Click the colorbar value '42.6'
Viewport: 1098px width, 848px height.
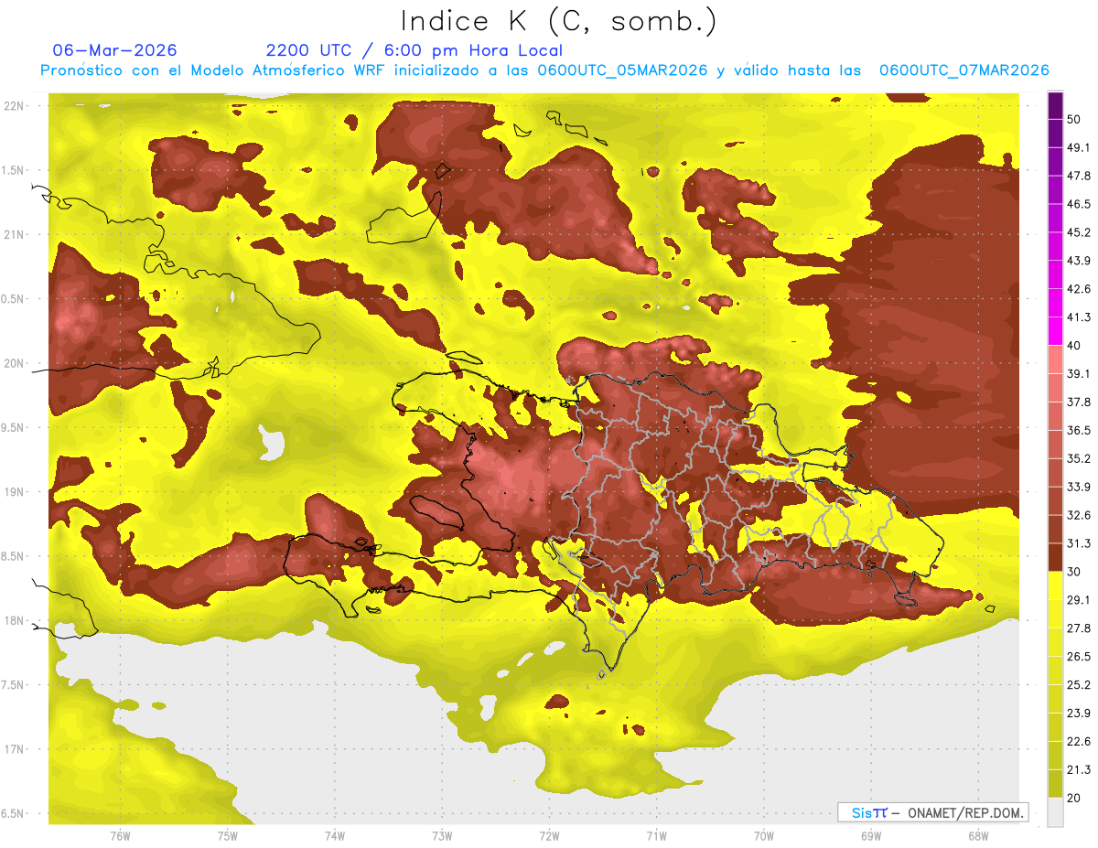pos(1079,289)
